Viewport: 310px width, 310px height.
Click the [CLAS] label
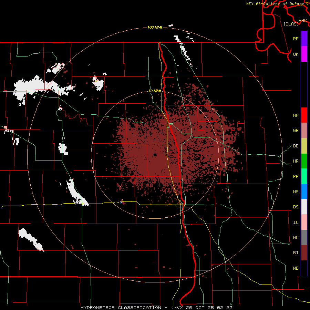pos(291,24)
